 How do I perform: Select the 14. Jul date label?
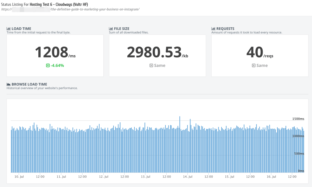pos(187,177)
